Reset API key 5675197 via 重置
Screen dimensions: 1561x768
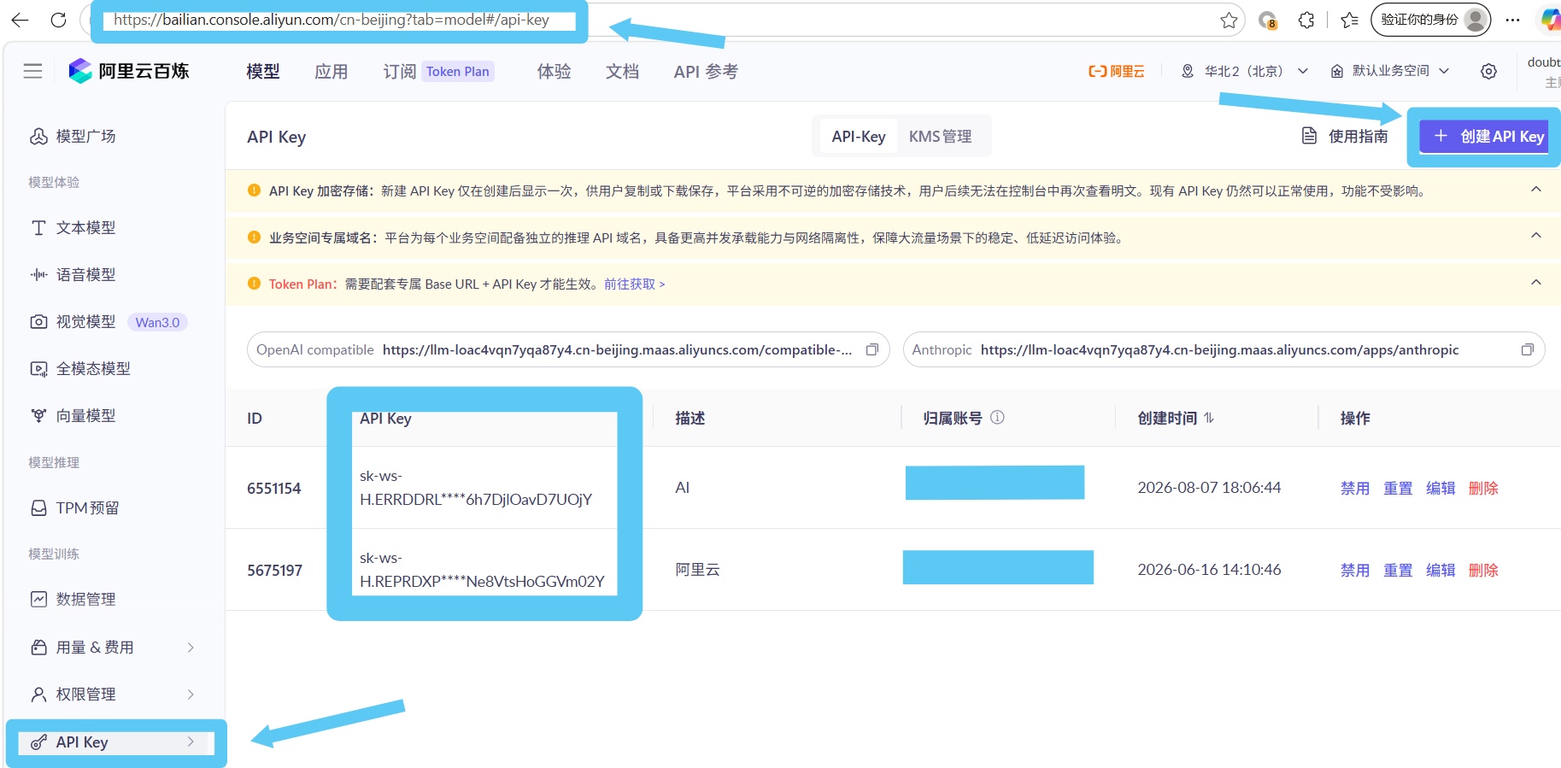(x=1398, y=570)
